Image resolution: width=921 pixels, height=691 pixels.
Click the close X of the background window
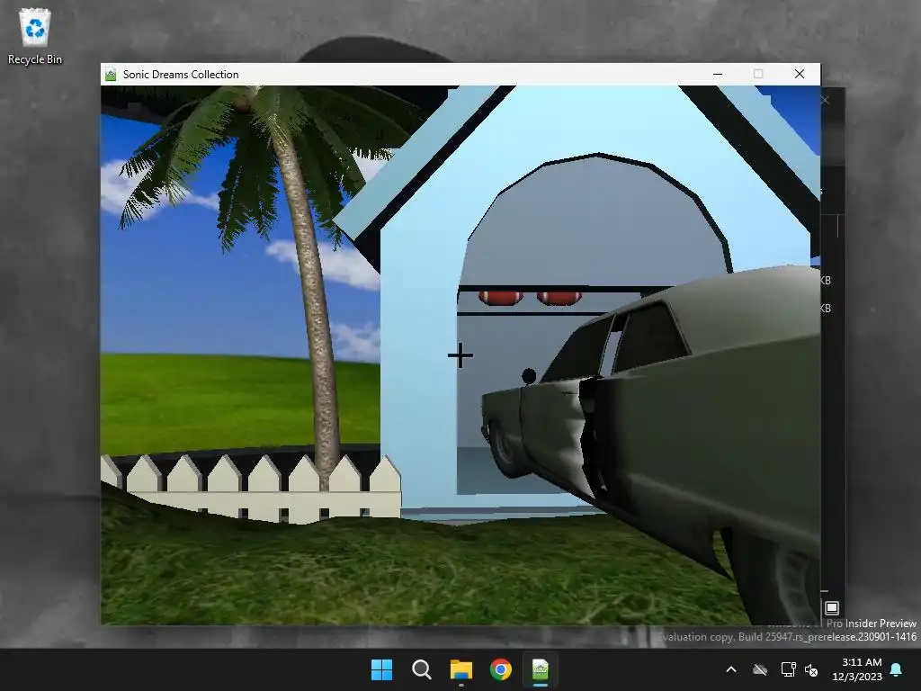(x=826, y=101)
